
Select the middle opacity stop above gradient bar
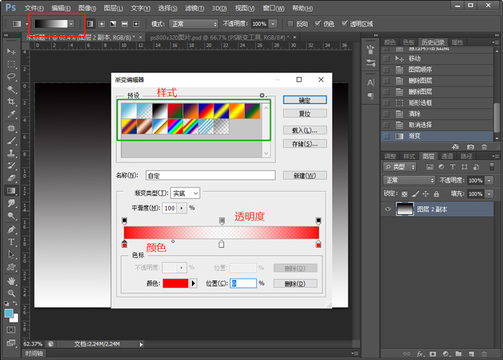(221, 221)
